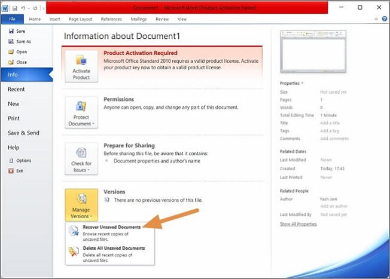Open the Word Help question mark icon
Screen dimensions: 390x279
385,19
